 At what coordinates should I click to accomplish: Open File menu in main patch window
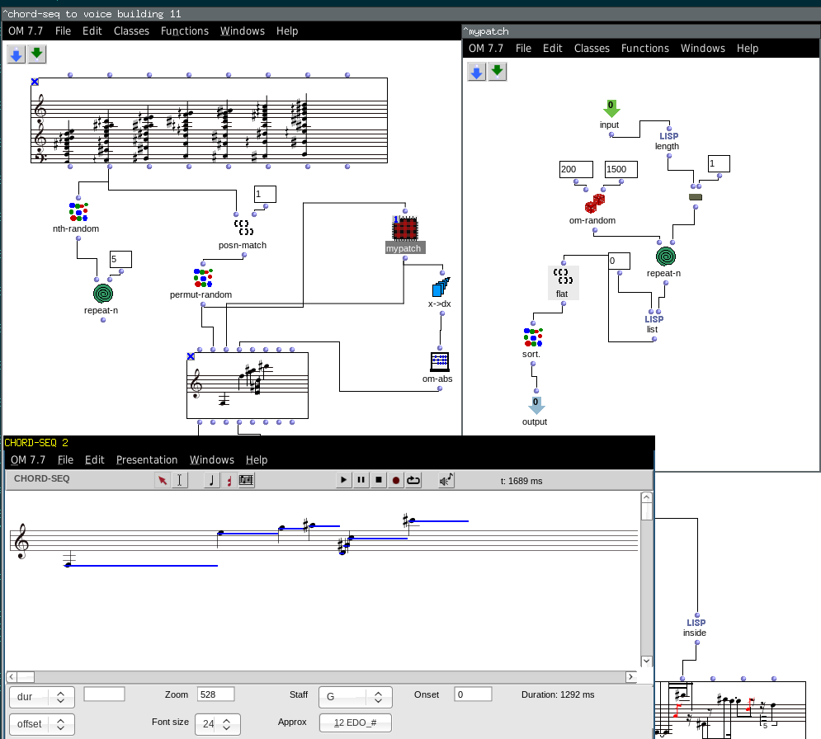63,31
